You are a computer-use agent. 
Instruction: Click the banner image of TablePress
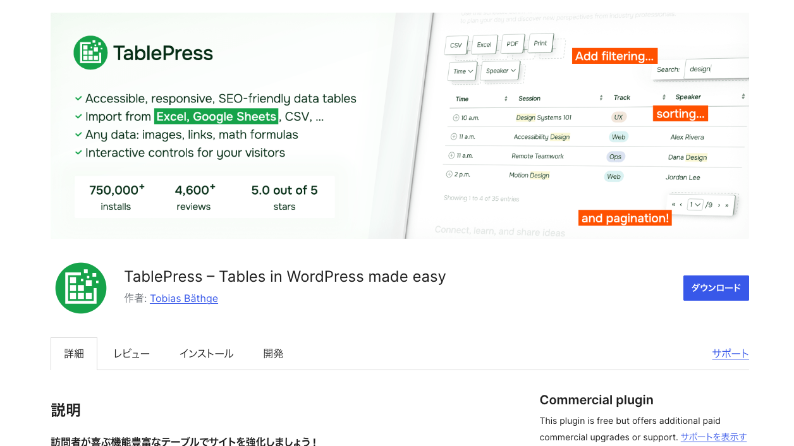(400, 126)
